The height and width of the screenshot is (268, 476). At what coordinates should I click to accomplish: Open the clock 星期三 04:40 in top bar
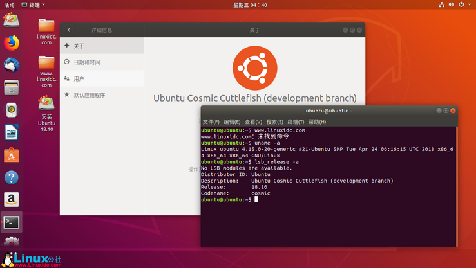[x=250, y=5]
